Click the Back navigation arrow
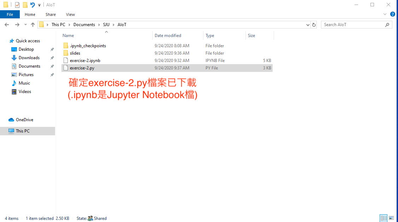398x222 pixels. click(7, 25)
